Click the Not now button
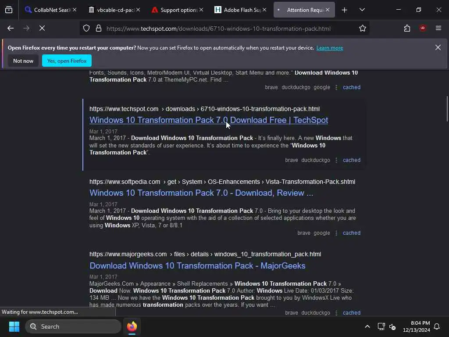The height and width of the screenshot is (337, 449). [x=23, y=61]
